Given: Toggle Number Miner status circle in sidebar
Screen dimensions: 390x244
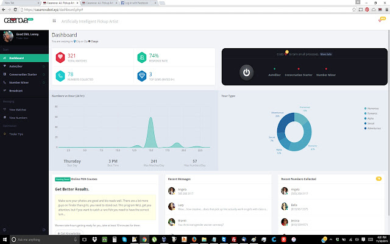Looking at the screenshot, I should click(x=44, y=83).
